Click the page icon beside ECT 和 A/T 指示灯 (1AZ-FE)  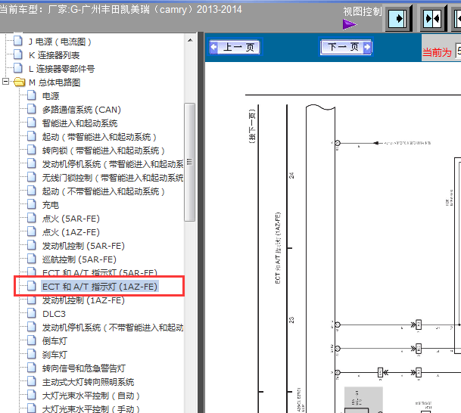32,285
